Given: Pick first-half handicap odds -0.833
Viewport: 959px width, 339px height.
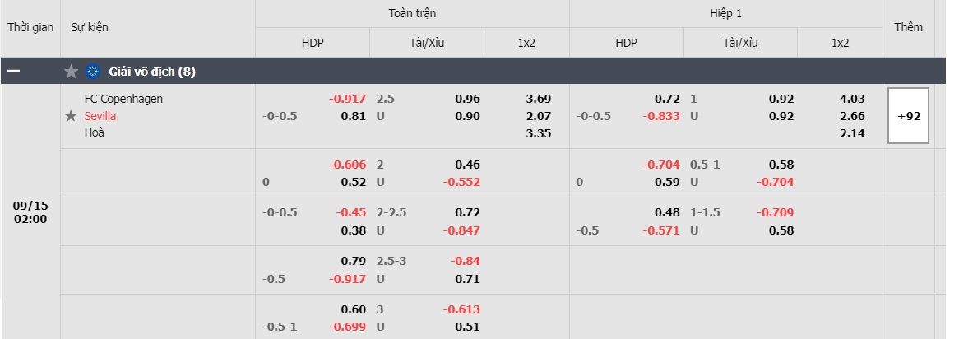Looking at the screenshot, I should coord(661,116).
